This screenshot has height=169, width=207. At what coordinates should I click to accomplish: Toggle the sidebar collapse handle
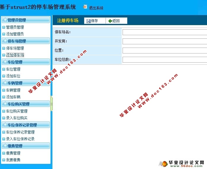[x=52, y=103]
